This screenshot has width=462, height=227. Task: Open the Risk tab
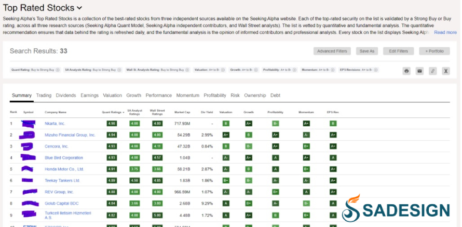235,96
